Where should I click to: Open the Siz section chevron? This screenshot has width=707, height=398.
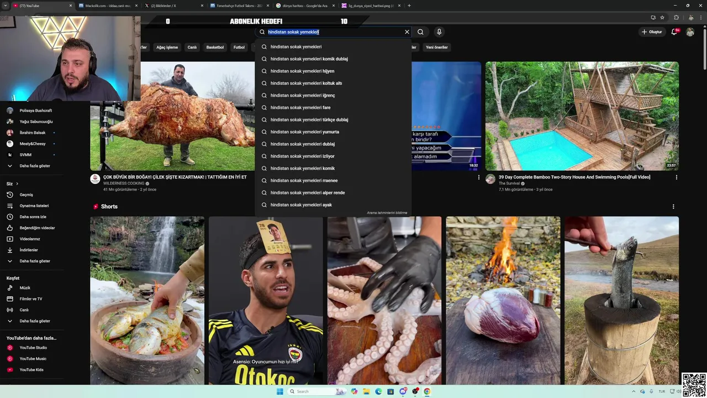coord(17,184)
